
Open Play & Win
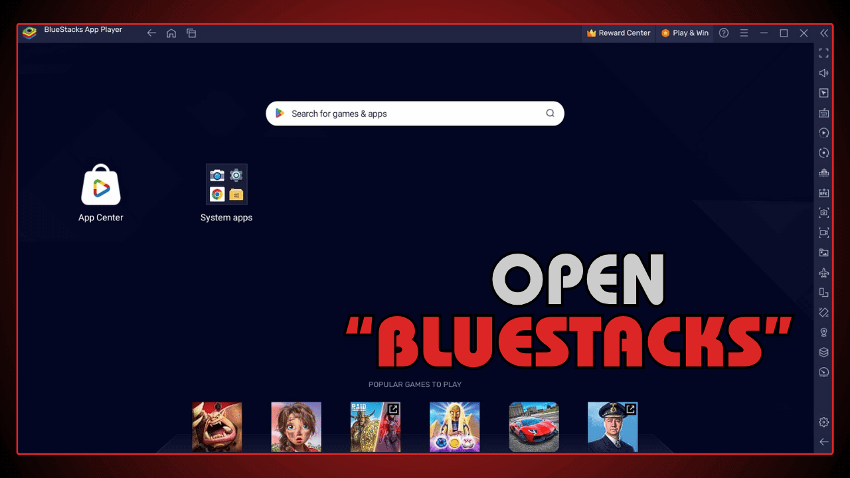(685, 33)
